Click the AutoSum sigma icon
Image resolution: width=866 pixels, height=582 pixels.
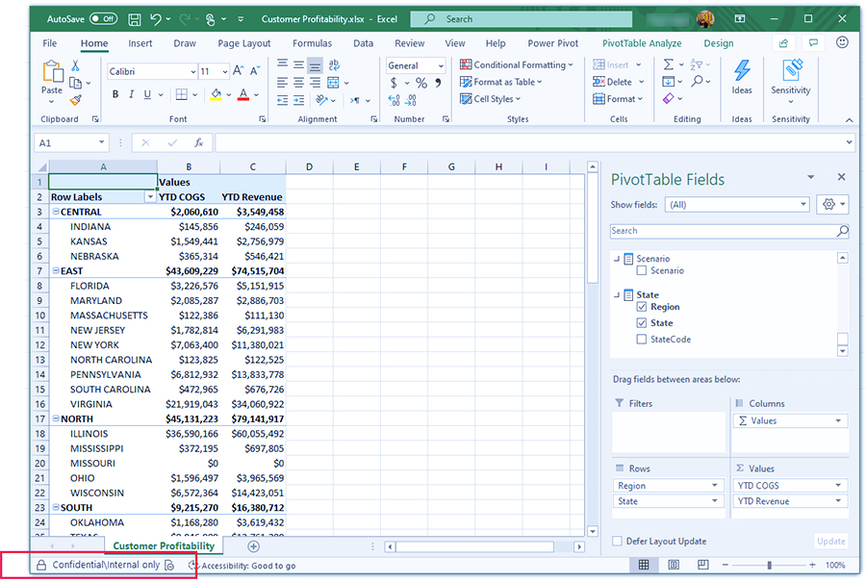[x=669, y=64]
